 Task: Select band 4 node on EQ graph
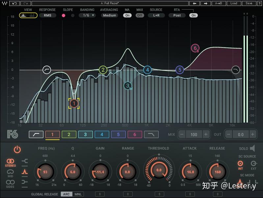[147, 70]
